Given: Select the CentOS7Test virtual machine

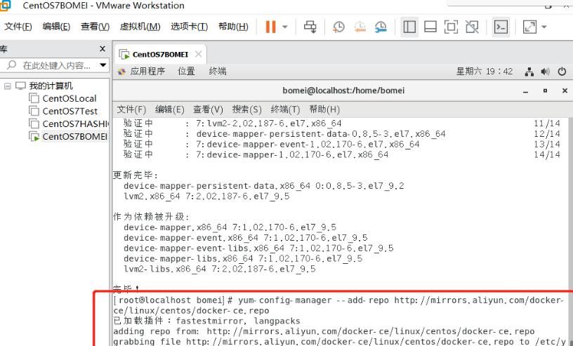Looking at the screenshot, I should click(70, 111).
